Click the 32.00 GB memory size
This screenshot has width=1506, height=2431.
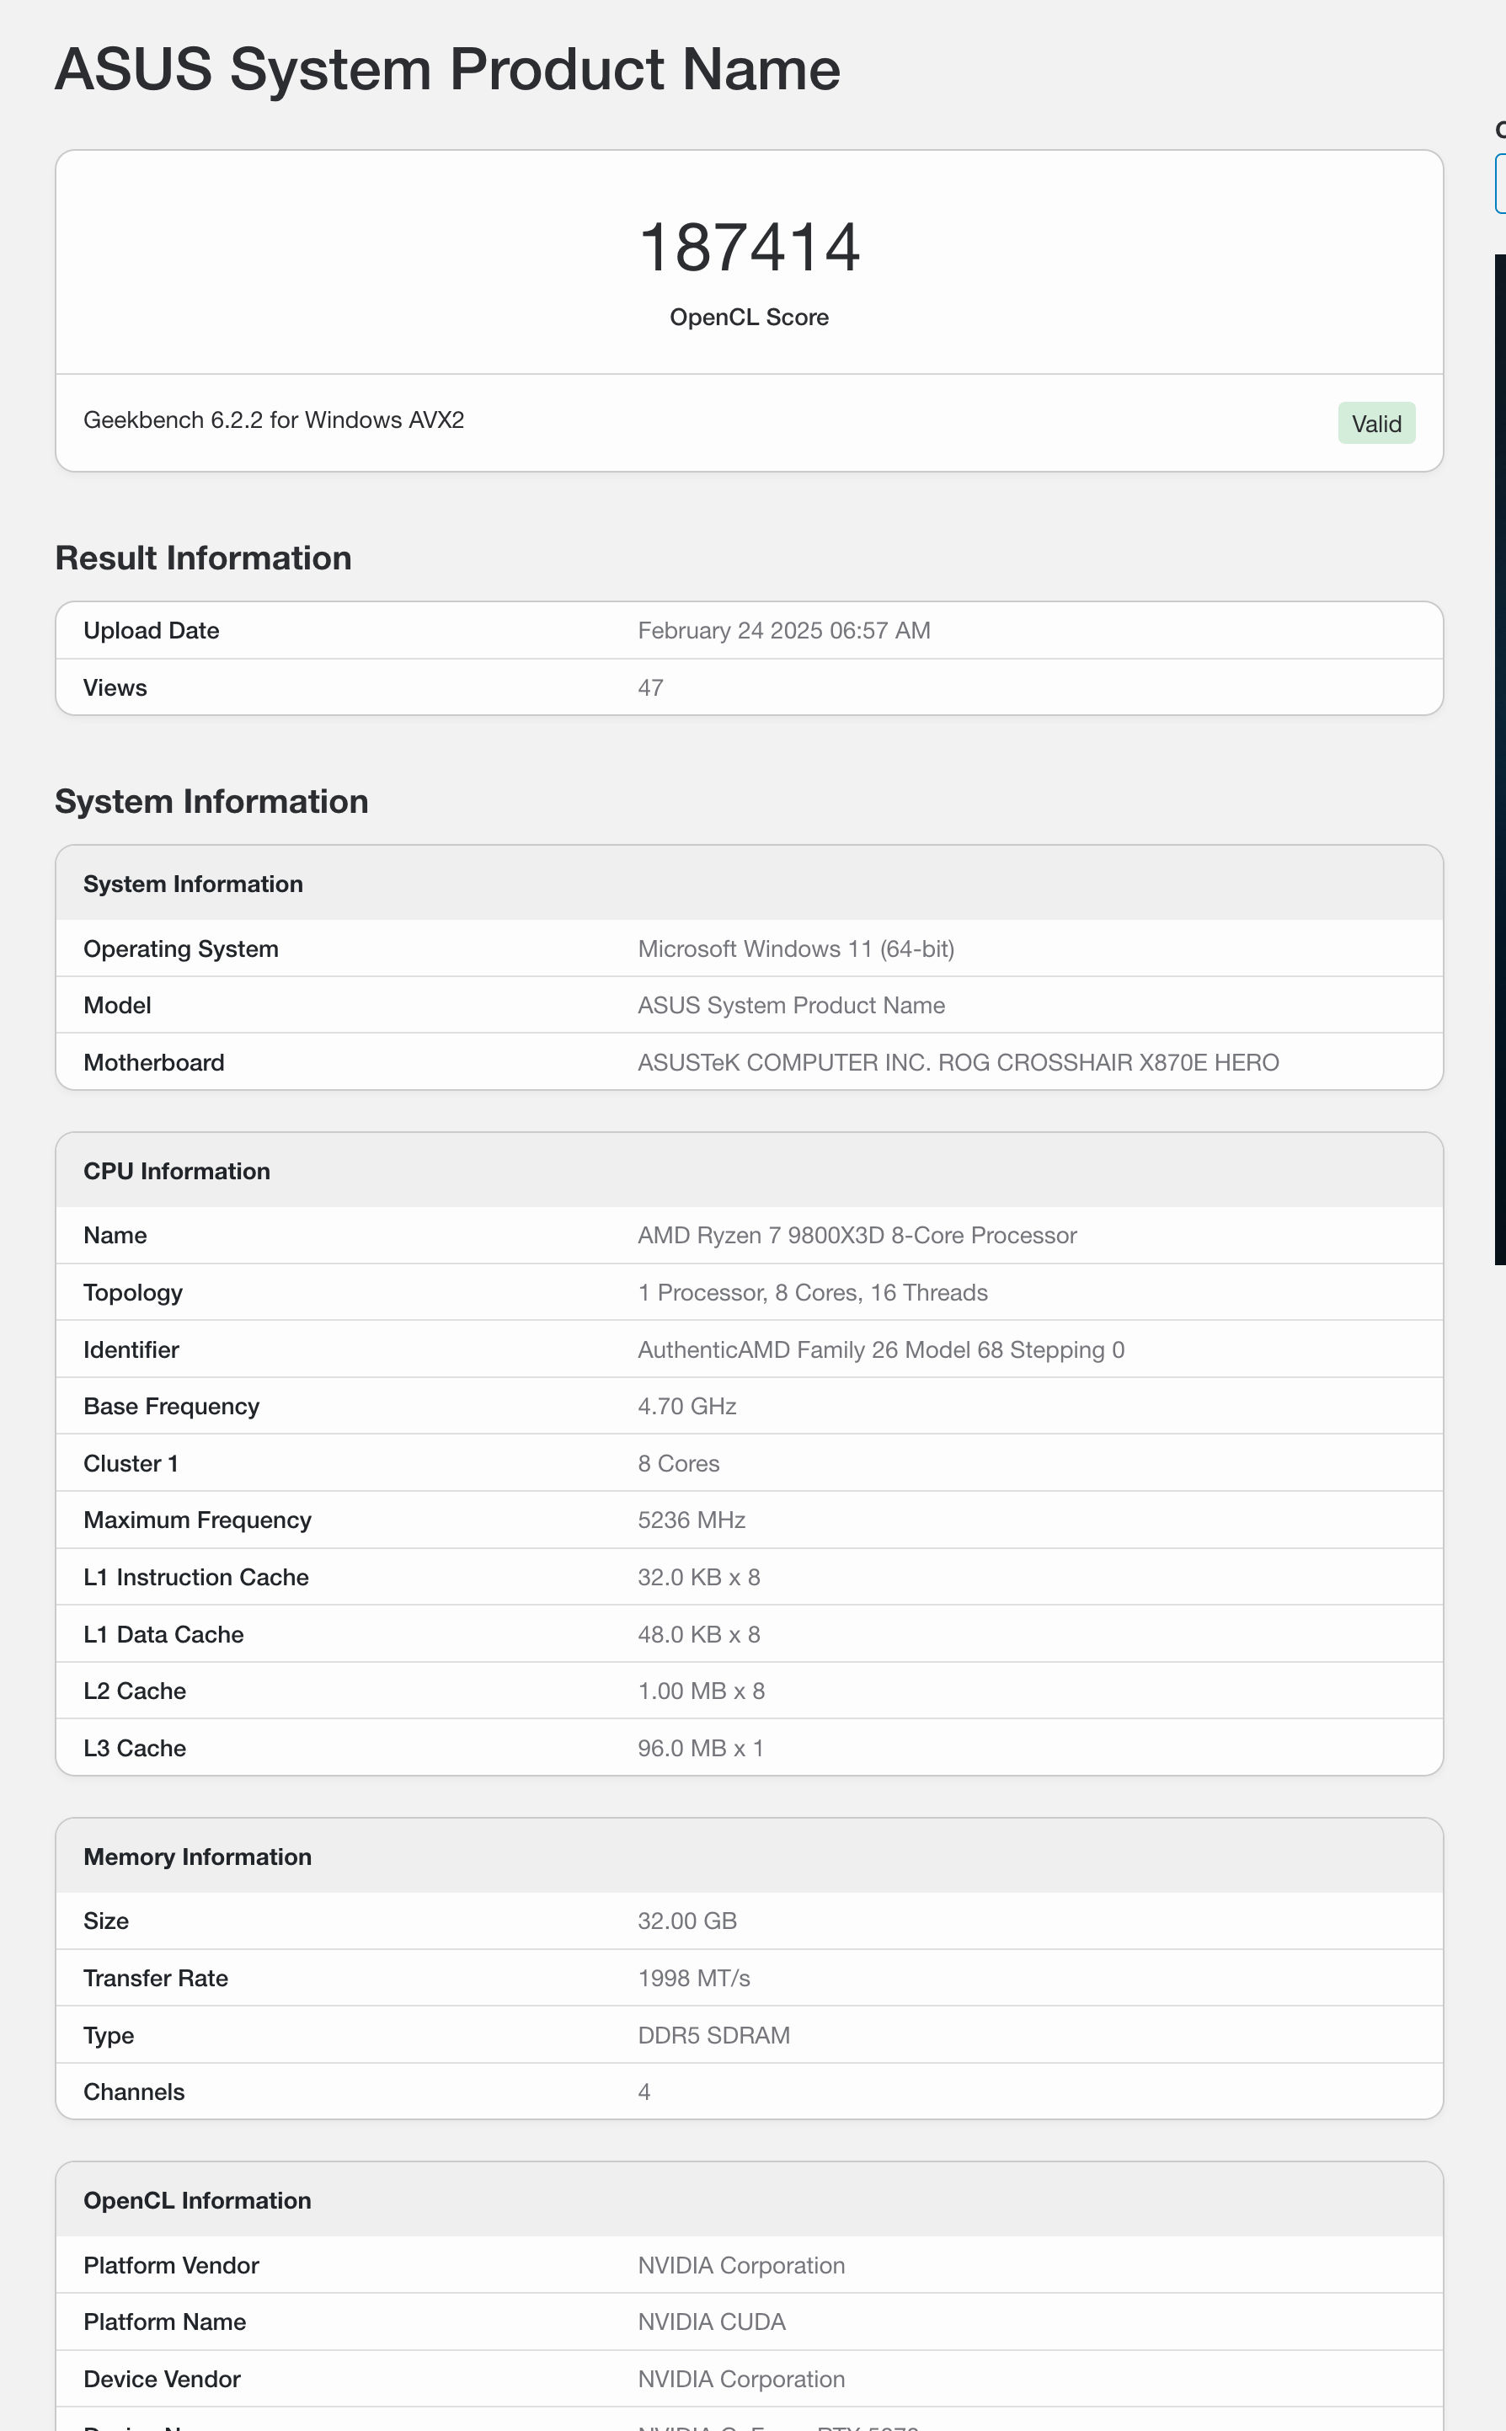[687, 1921]
